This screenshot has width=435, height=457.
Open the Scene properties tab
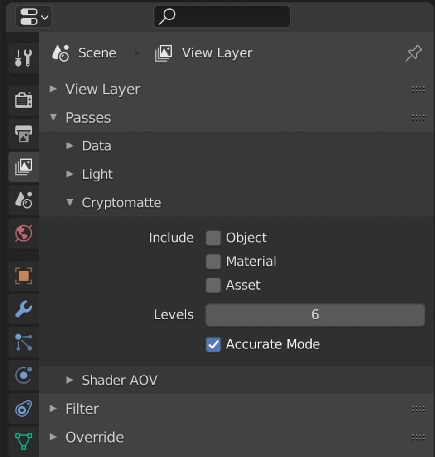pyautogui.click(x=23, y=199)
